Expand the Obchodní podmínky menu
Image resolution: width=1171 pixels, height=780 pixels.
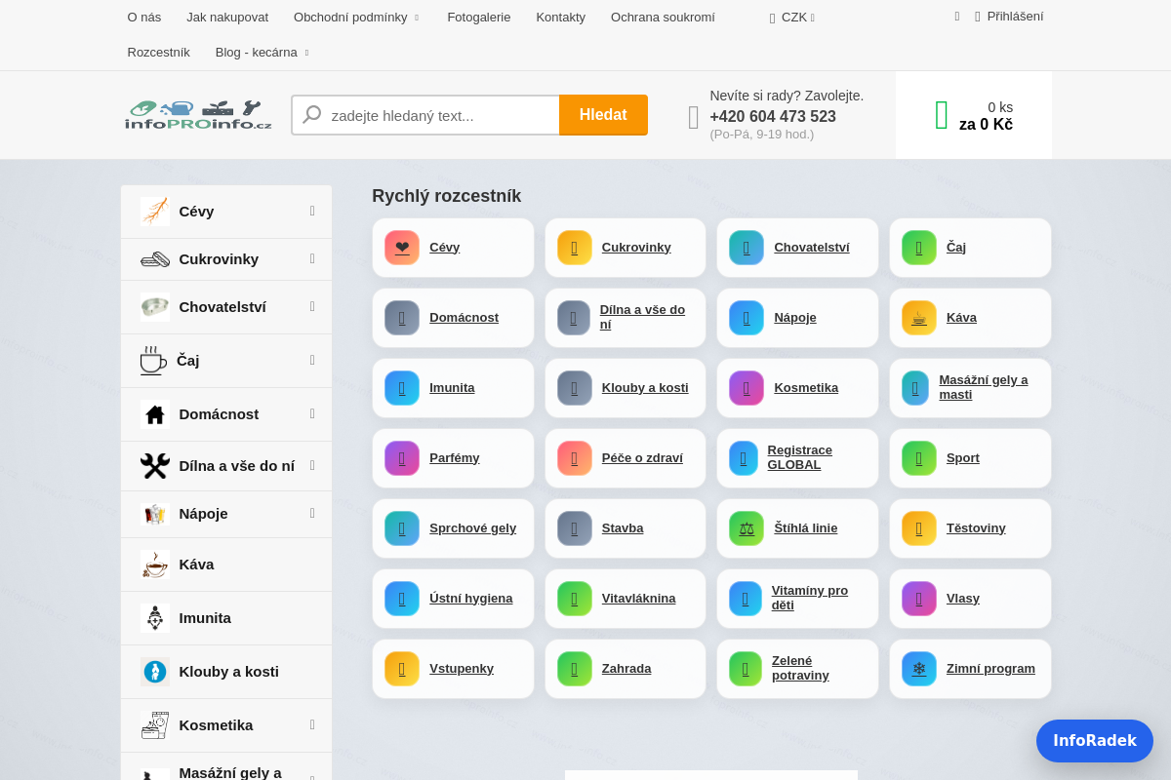[417, 18]
